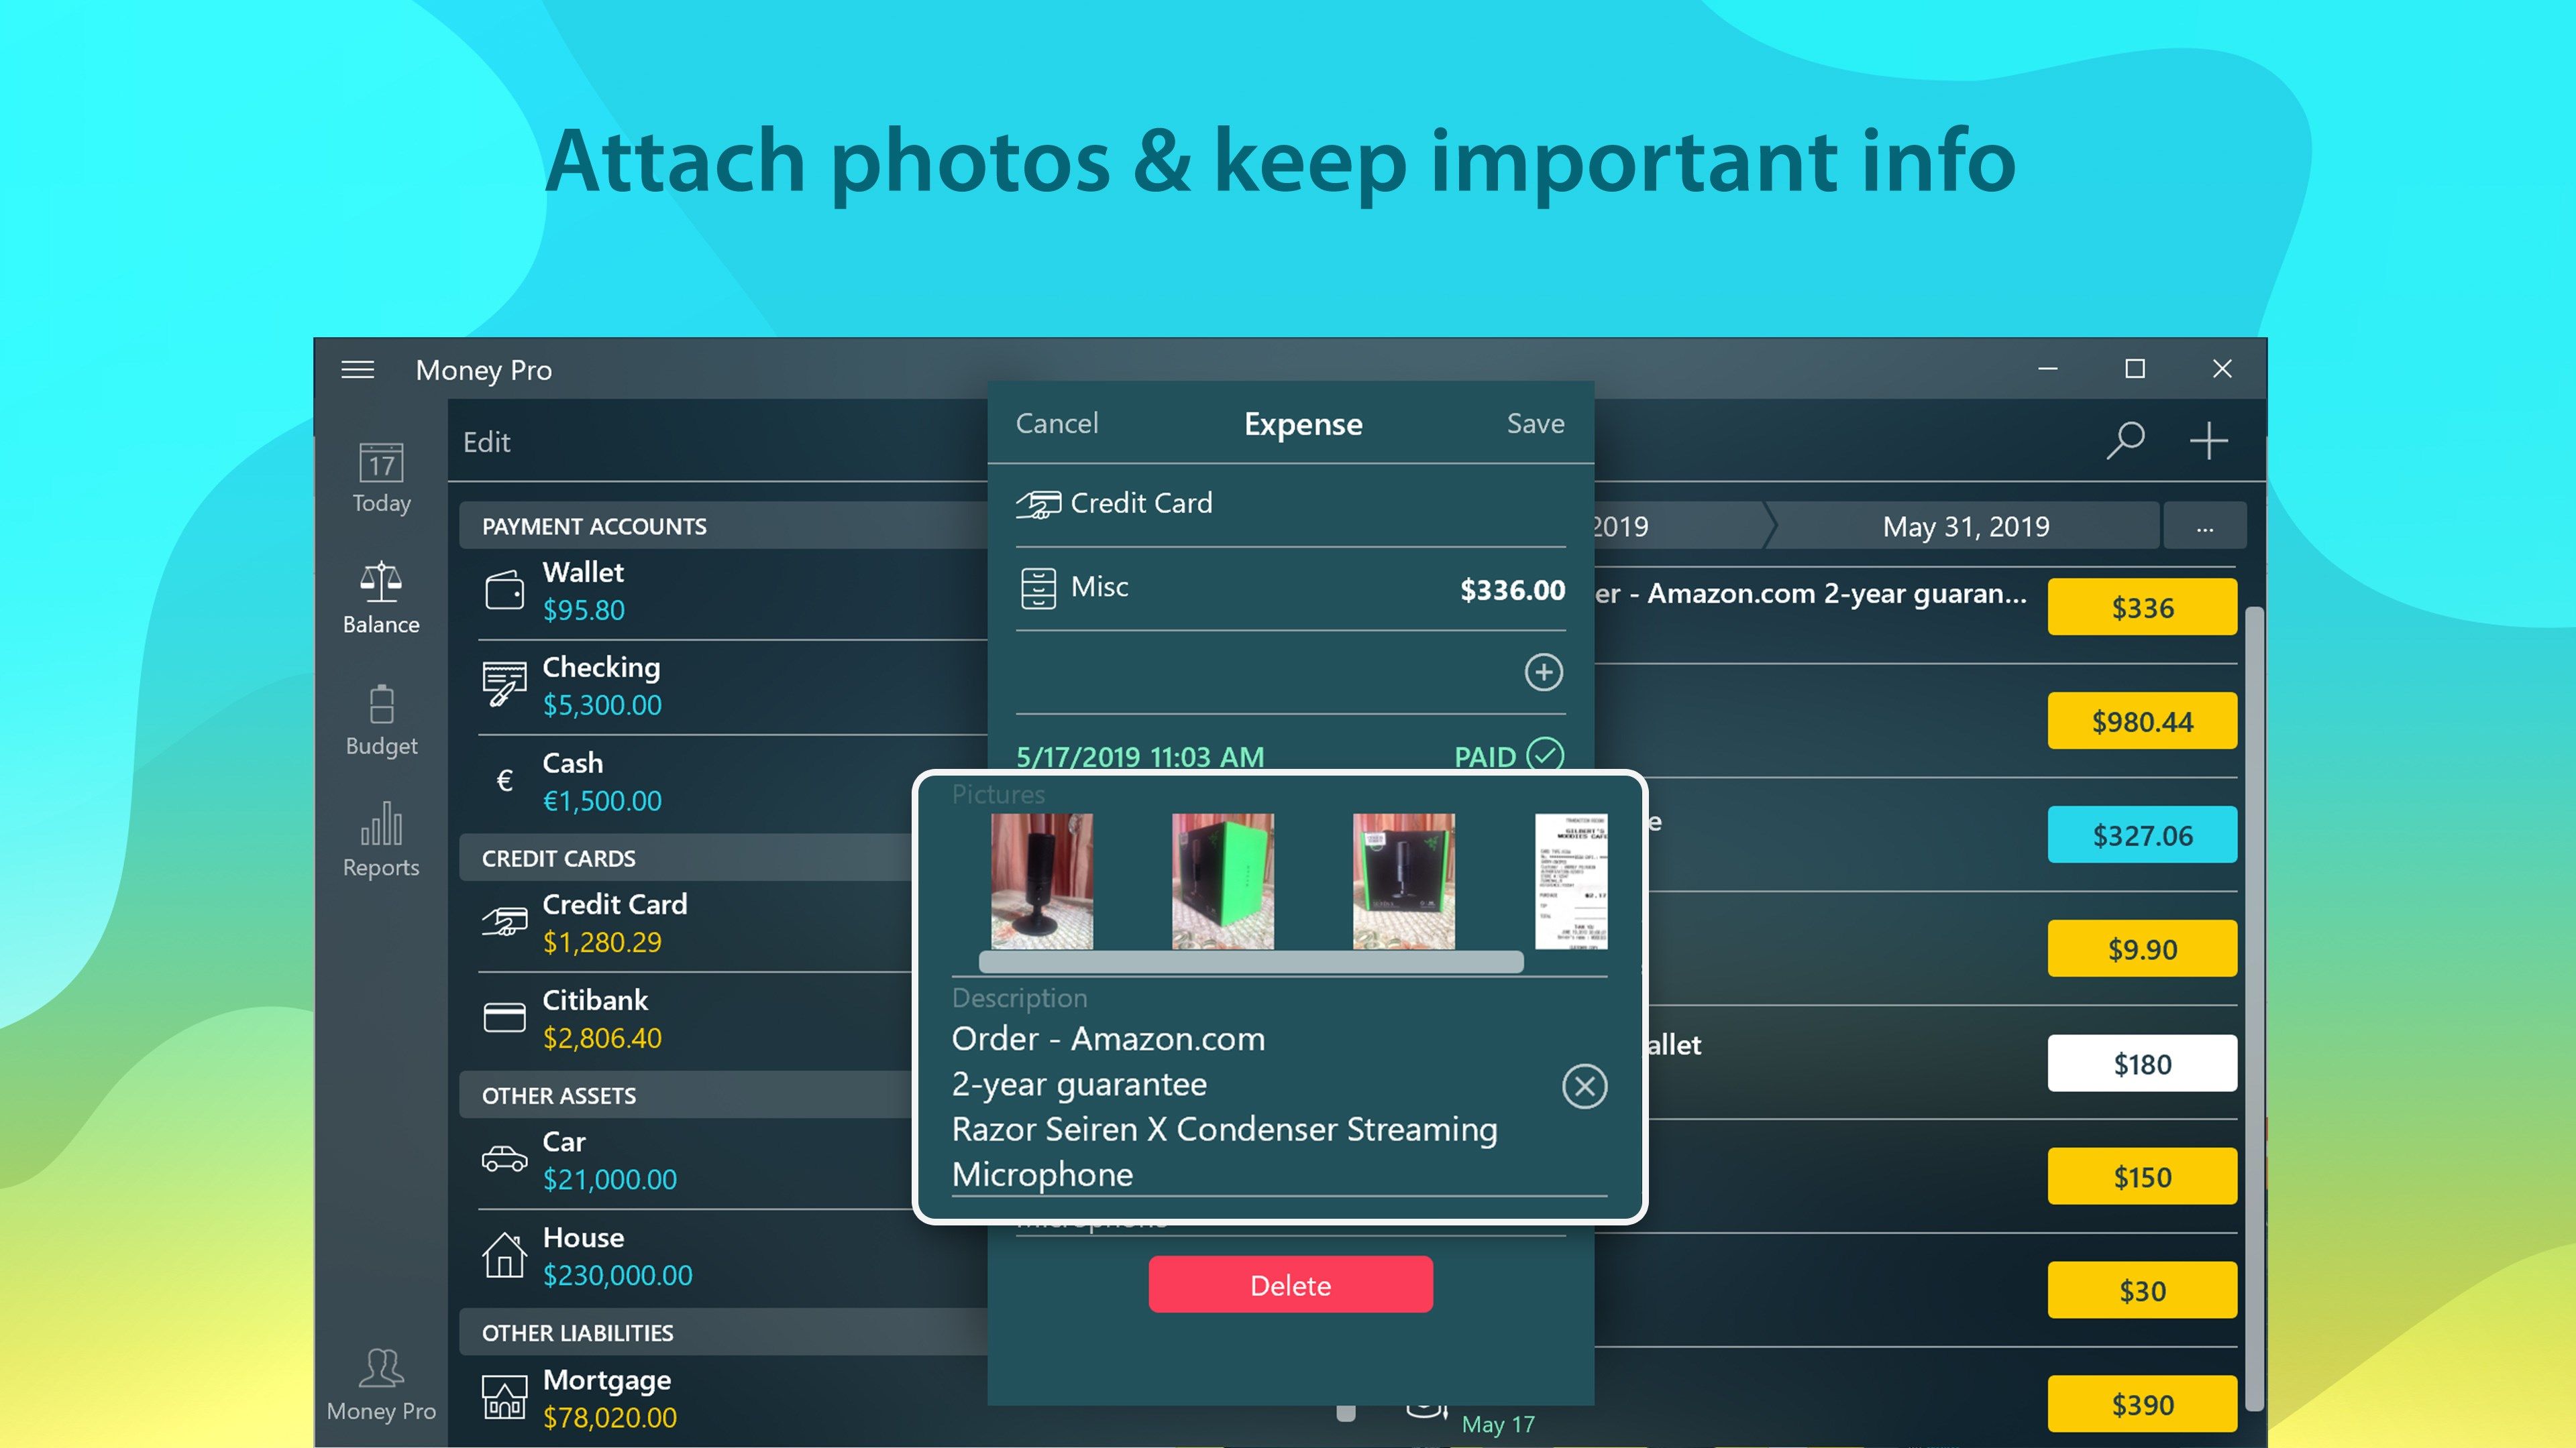The height and width of the screenshot is (1448, 2576).
Task: Switch to the Balance section
Action: pyautogui.click(x=381, y=599)
